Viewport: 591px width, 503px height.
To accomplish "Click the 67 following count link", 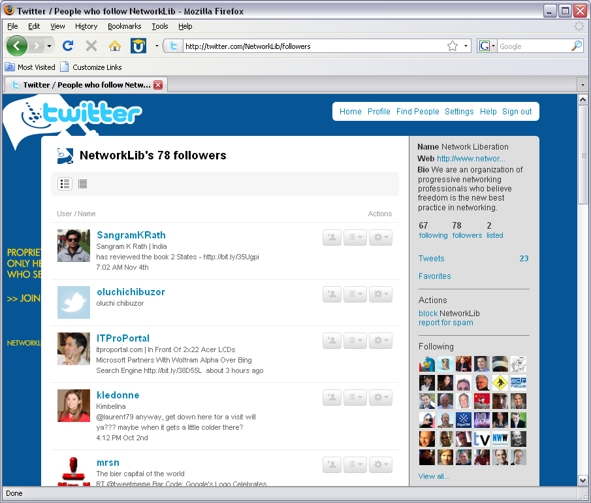I will [x=433, y=231].
